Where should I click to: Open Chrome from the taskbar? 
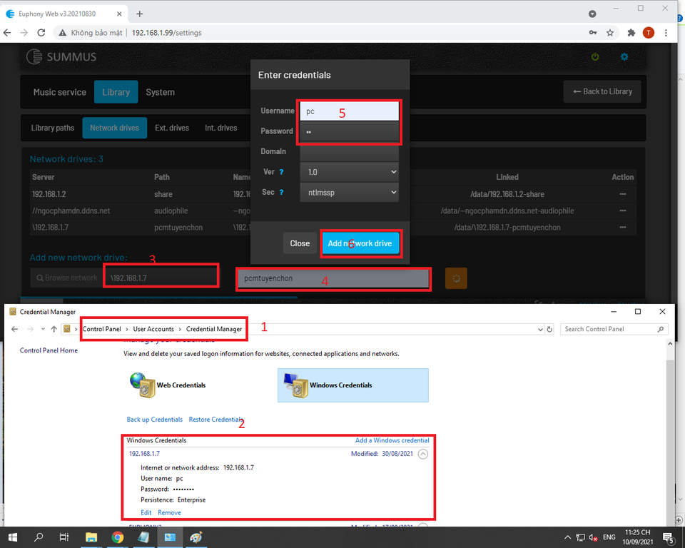pos(117,537)
